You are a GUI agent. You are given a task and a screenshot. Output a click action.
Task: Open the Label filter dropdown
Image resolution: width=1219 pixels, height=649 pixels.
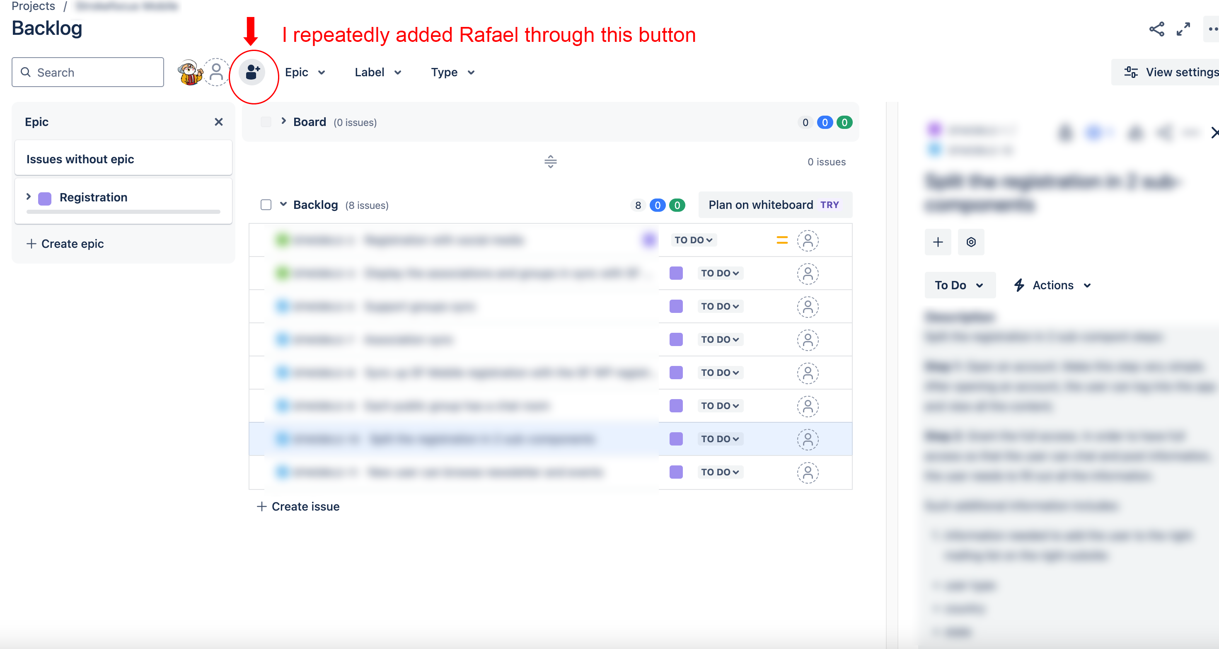[378, 73]
